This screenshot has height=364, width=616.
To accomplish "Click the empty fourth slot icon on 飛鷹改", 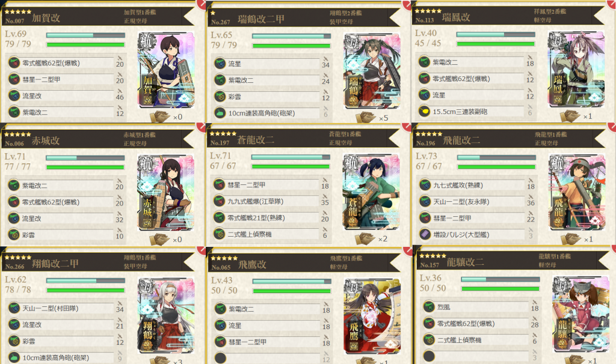I will tap(220, 357).
